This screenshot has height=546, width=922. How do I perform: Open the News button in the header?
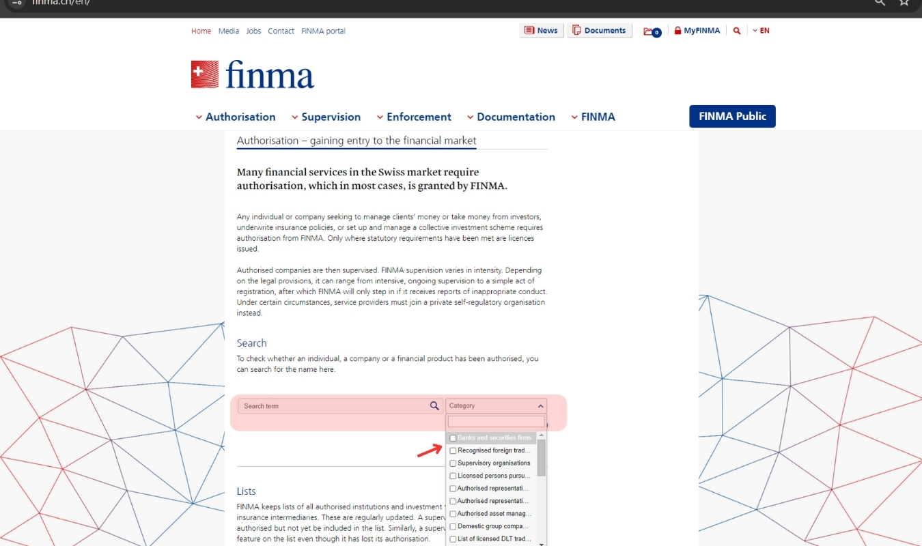[542, 31]
